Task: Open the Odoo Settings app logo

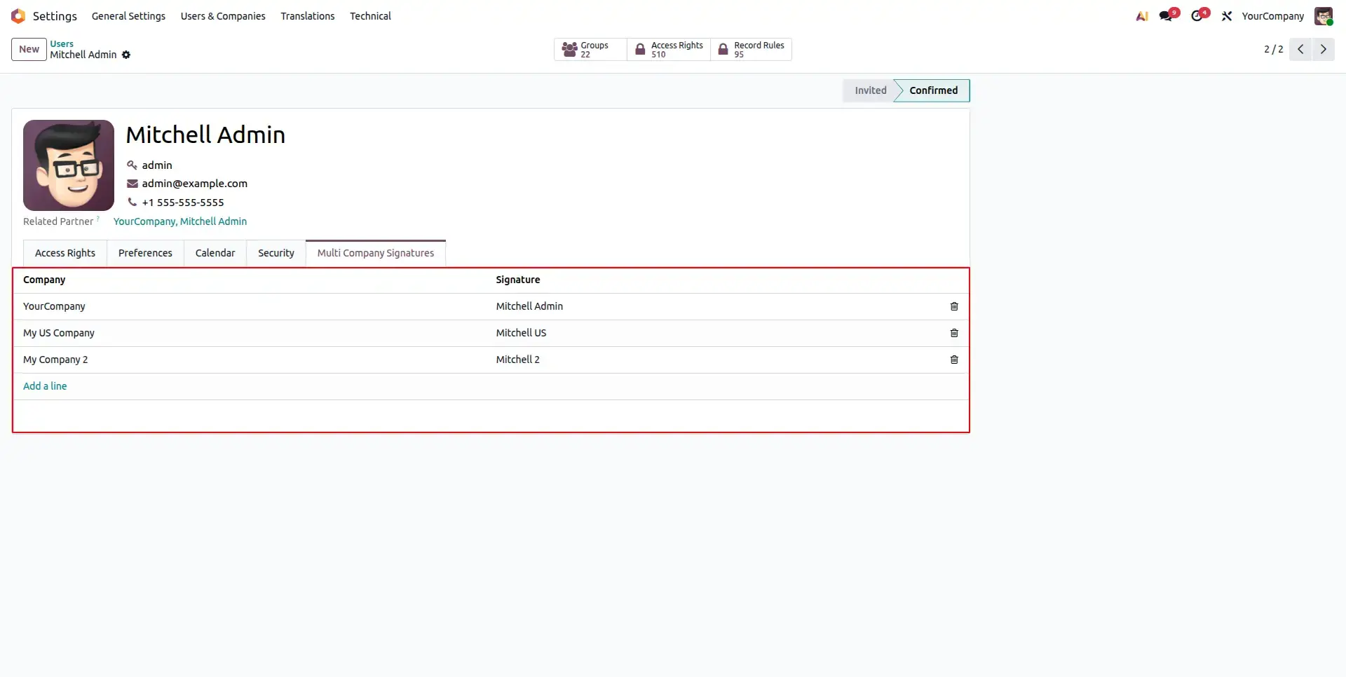Action: click(x=18, y=16)
